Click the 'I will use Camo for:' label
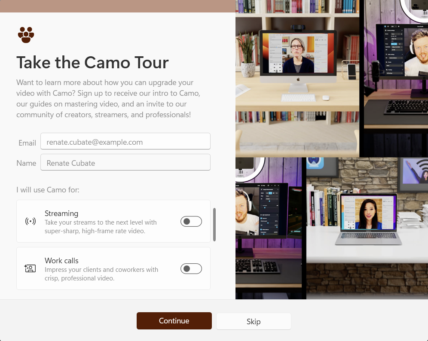Image resolution: width=428 pixels, height=341 pixels. [48, 189]
